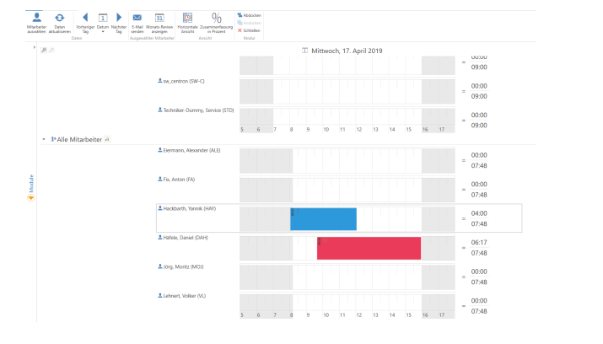Collapse the Alle Mitarbeiter group
This screenshot has width=603, height=344.
point(43,138)
